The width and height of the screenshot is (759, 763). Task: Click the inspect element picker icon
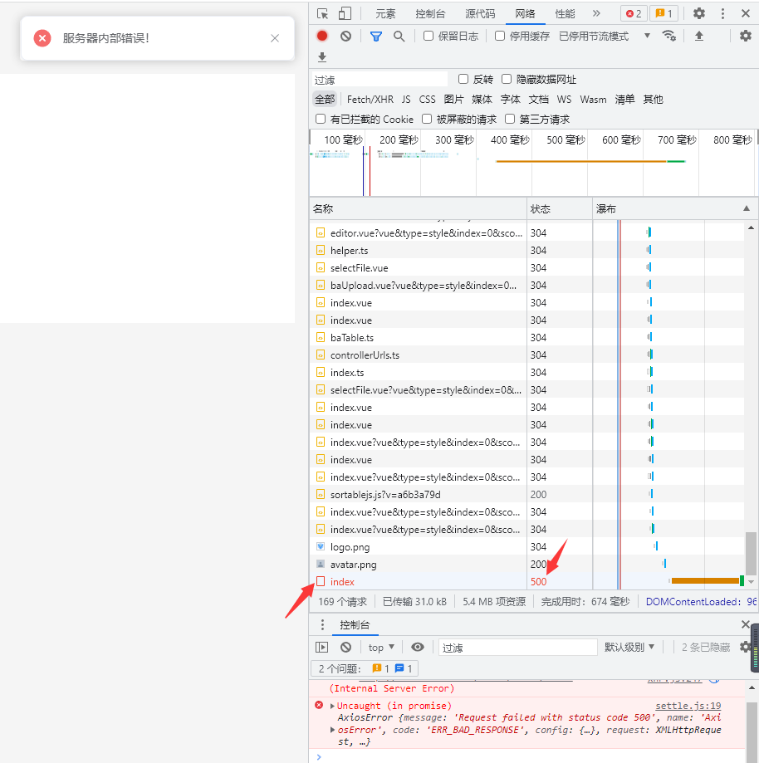[323, 13]
